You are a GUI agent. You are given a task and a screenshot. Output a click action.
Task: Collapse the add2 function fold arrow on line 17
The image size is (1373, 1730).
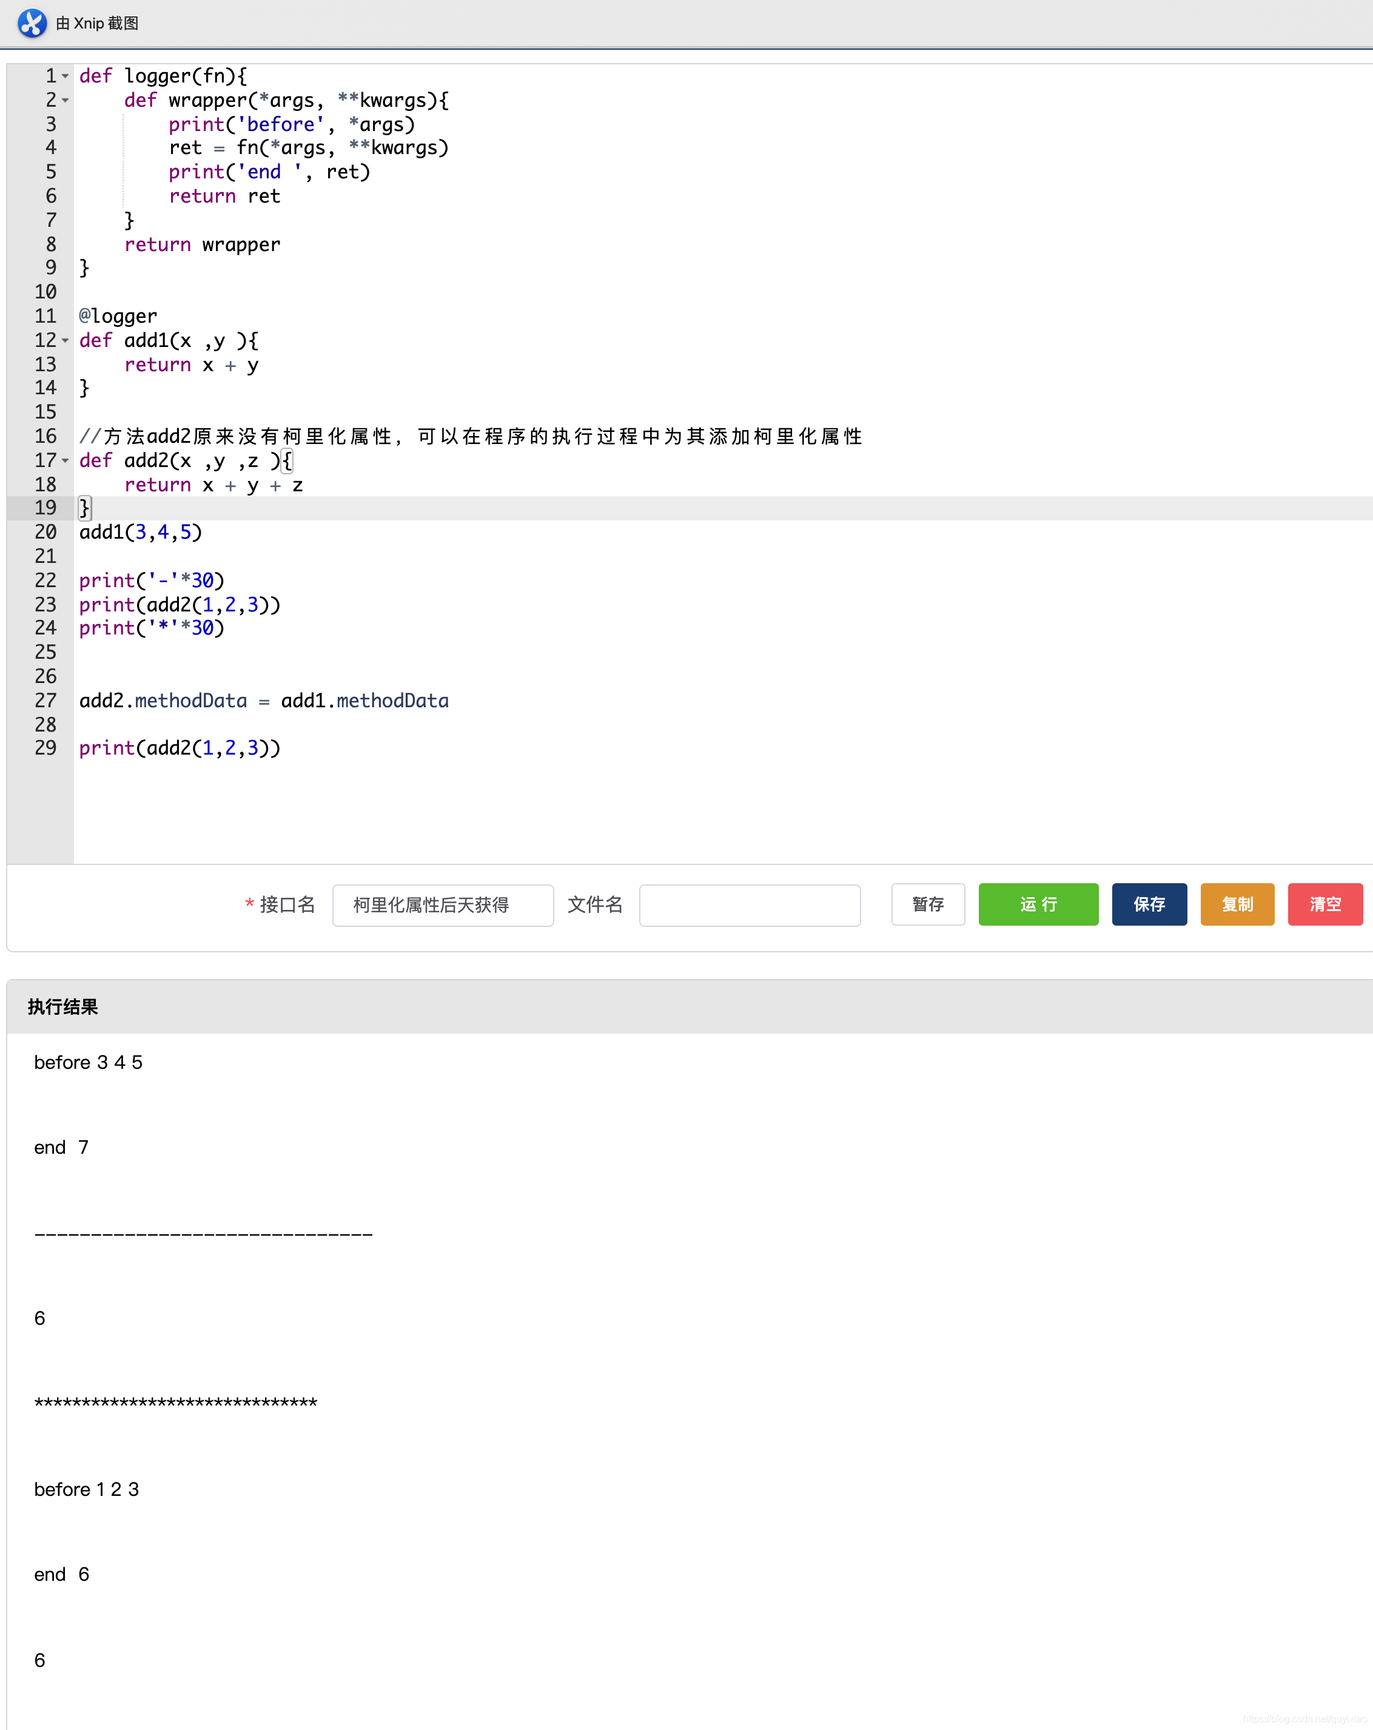point(66,460)
